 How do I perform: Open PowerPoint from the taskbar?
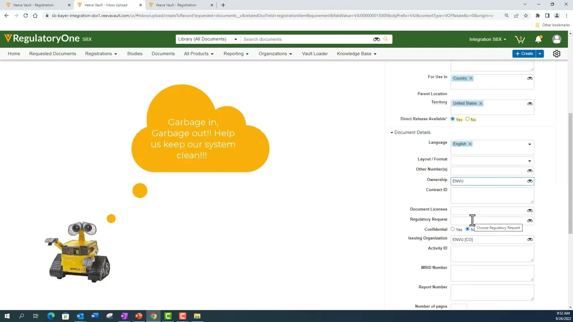139,316
